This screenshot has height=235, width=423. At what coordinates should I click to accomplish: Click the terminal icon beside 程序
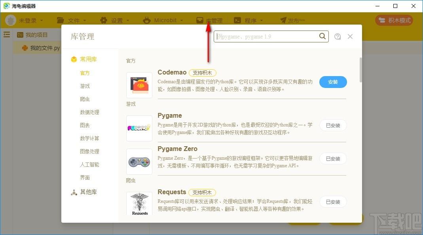tap(237, 20)
